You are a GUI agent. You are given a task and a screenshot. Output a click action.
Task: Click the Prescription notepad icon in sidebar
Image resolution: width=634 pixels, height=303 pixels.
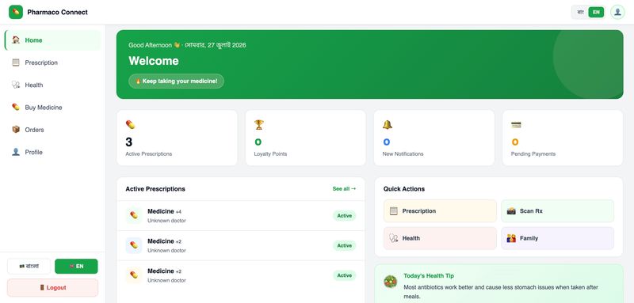[x=16, y=62]
